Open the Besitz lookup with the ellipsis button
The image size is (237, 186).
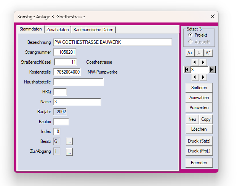point(69,141)
